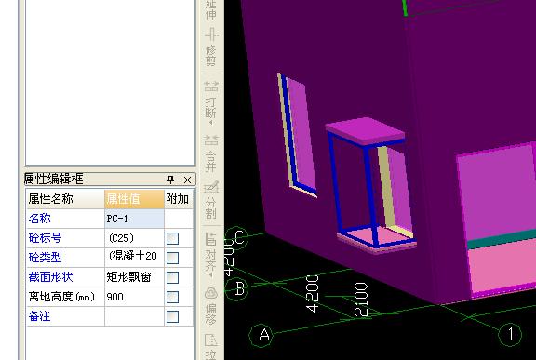
Task: Click axis bubble 1 in 3D view
Action: (x=510, y=334)
